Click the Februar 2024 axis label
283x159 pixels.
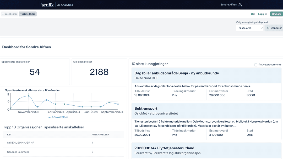55,112
